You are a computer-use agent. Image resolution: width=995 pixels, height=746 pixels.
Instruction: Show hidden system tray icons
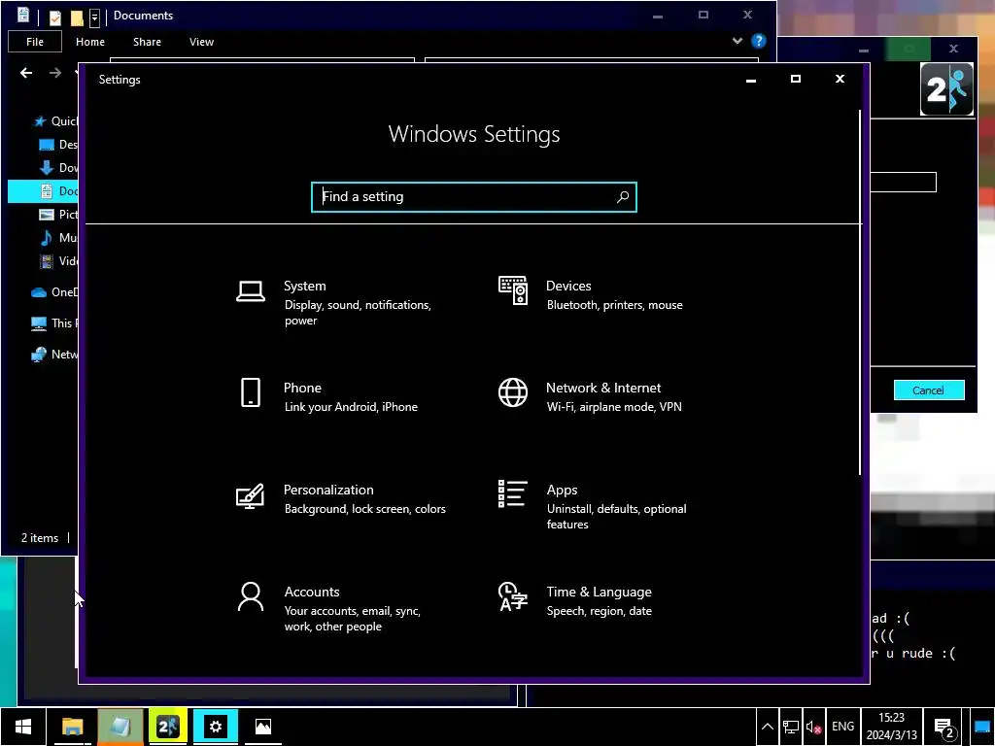[x=768, y=727]
